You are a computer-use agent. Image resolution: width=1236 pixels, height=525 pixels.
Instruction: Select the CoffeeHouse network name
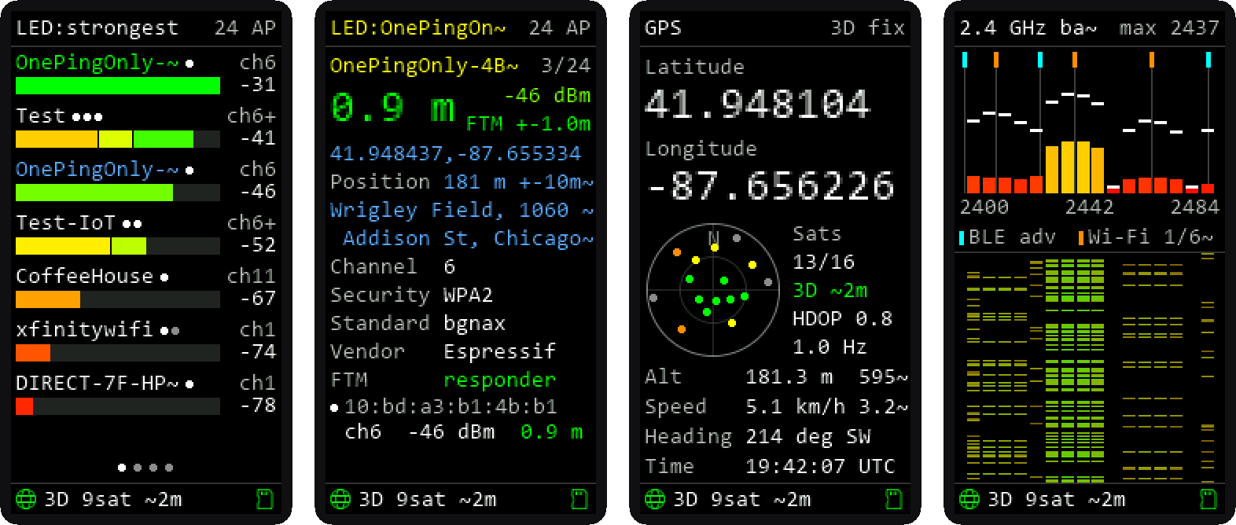coord(85,277)
